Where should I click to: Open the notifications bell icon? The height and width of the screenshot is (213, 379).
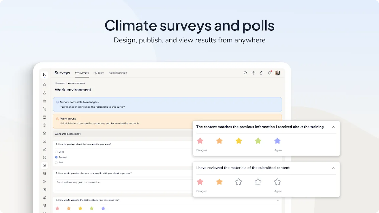269,73
